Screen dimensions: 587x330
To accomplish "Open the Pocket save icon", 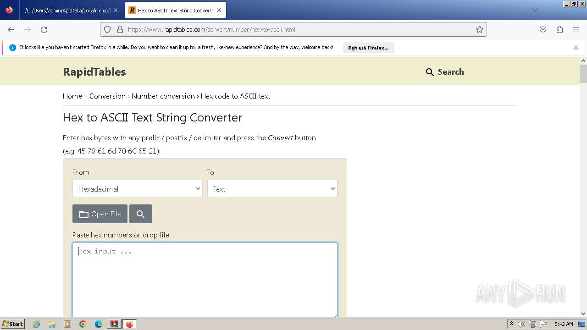I will [x=543, y=29].
